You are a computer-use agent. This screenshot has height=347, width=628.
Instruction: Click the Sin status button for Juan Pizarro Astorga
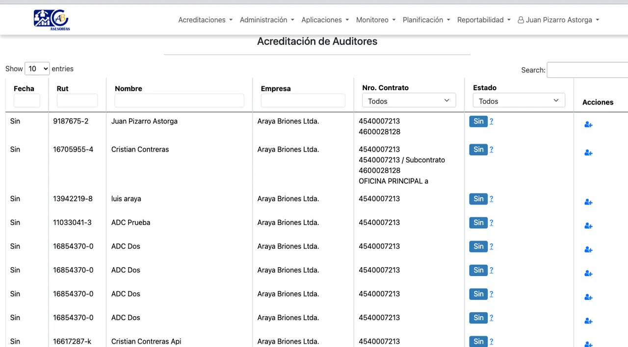point(478,122)
